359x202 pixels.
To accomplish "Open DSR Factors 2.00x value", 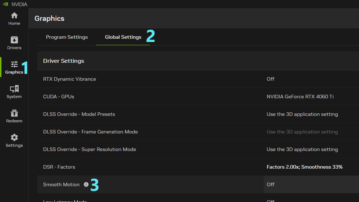I will point(304,167).
